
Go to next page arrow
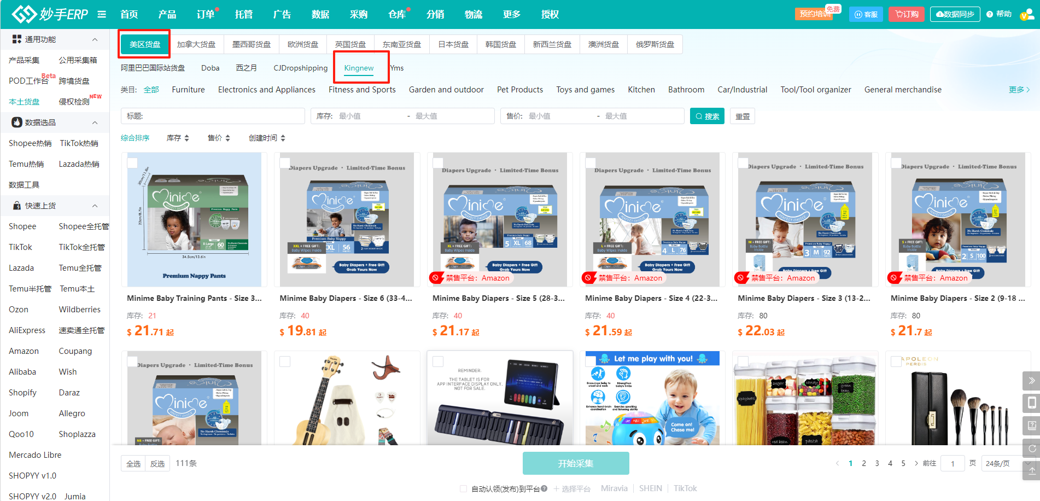point(916,463)
